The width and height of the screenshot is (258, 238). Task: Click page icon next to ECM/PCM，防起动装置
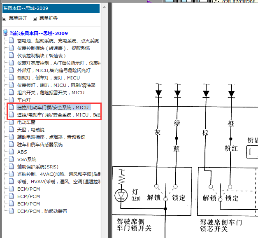click(12, 211)
